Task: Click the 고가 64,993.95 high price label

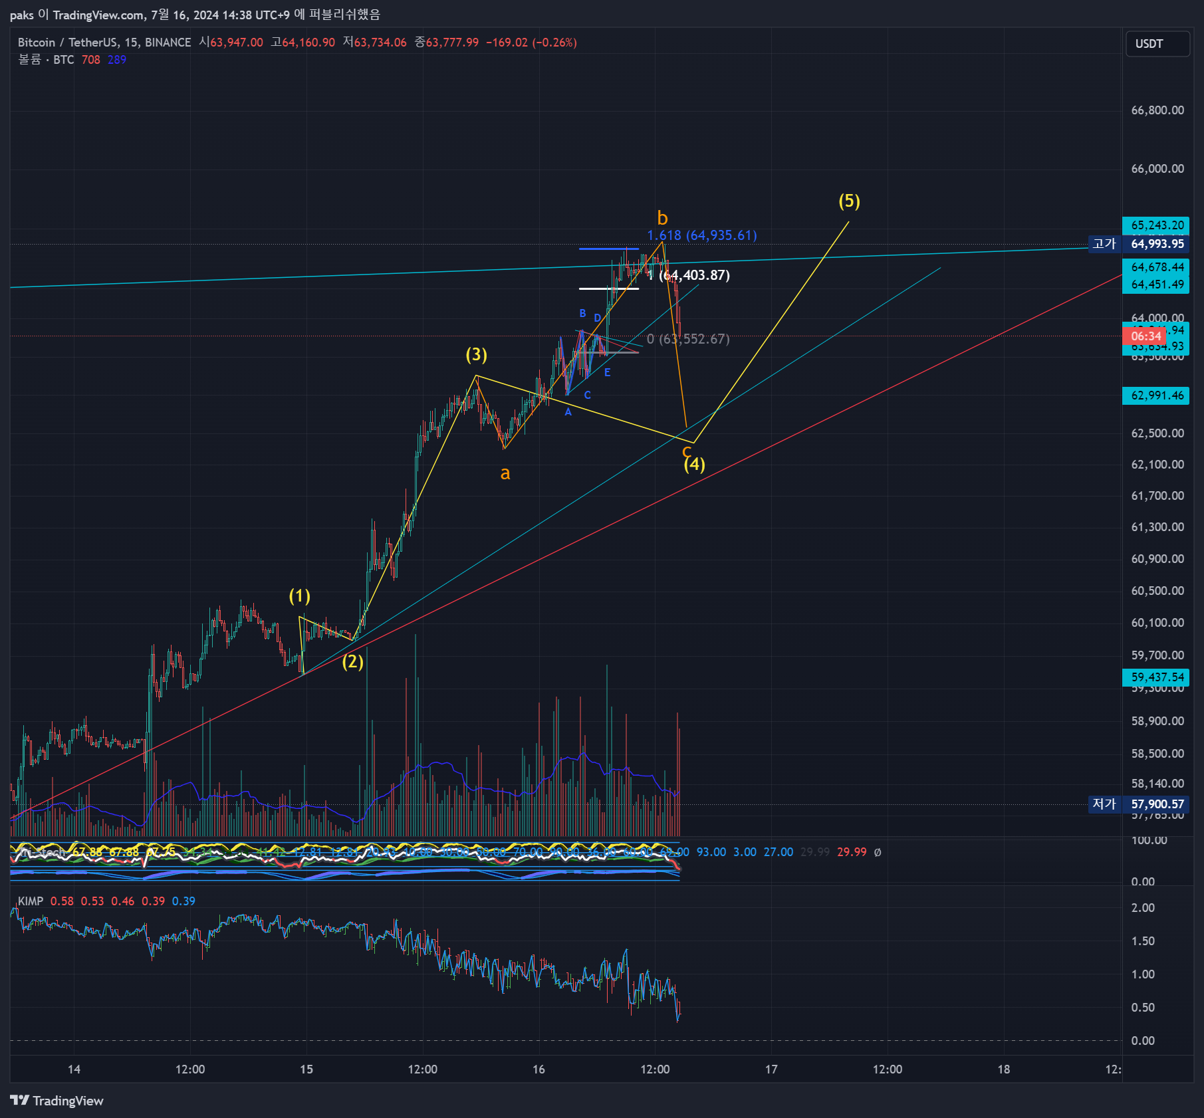Action: point(1138,244)
